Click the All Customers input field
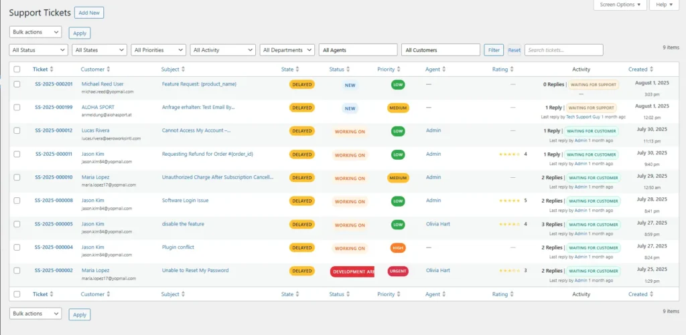Viewport: 686px width, 335px height. pos(441,49)
